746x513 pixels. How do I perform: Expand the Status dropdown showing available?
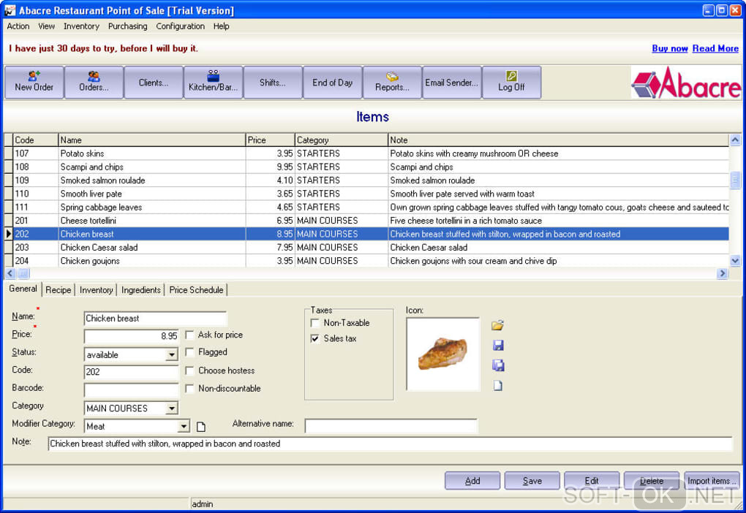(x=171, y=354)
